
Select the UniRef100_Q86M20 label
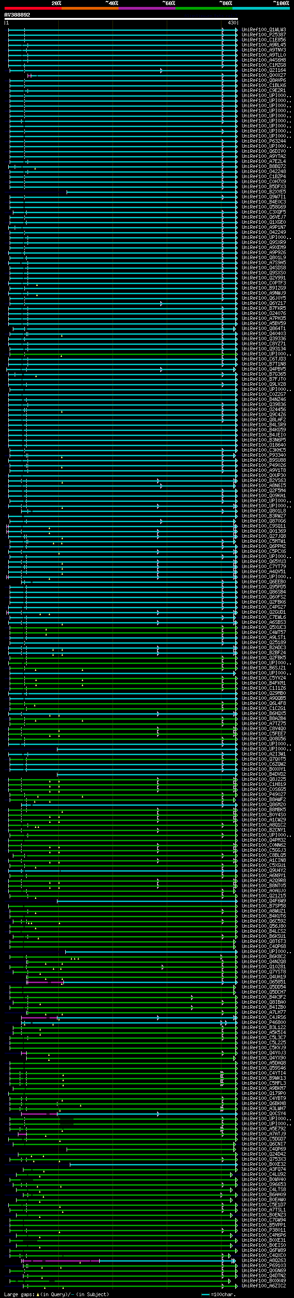263,805
